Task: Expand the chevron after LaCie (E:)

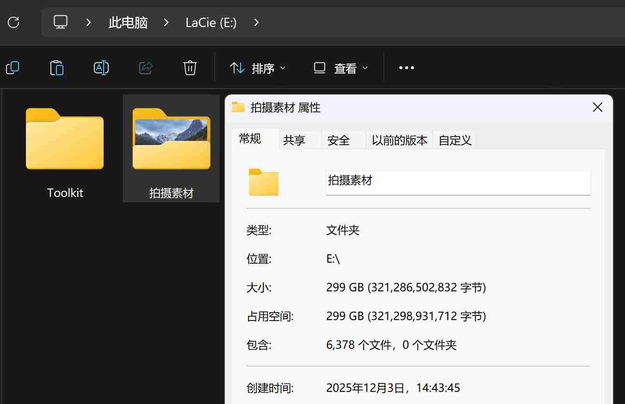Action: click(x=256, y=22)
